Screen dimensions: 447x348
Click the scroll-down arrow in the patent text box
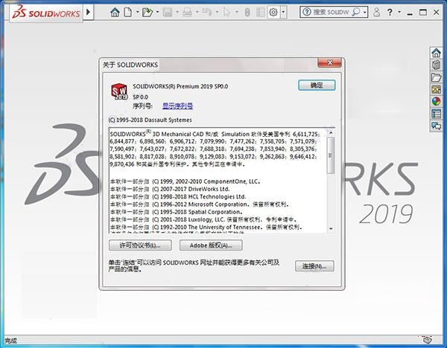pos(331,228)
